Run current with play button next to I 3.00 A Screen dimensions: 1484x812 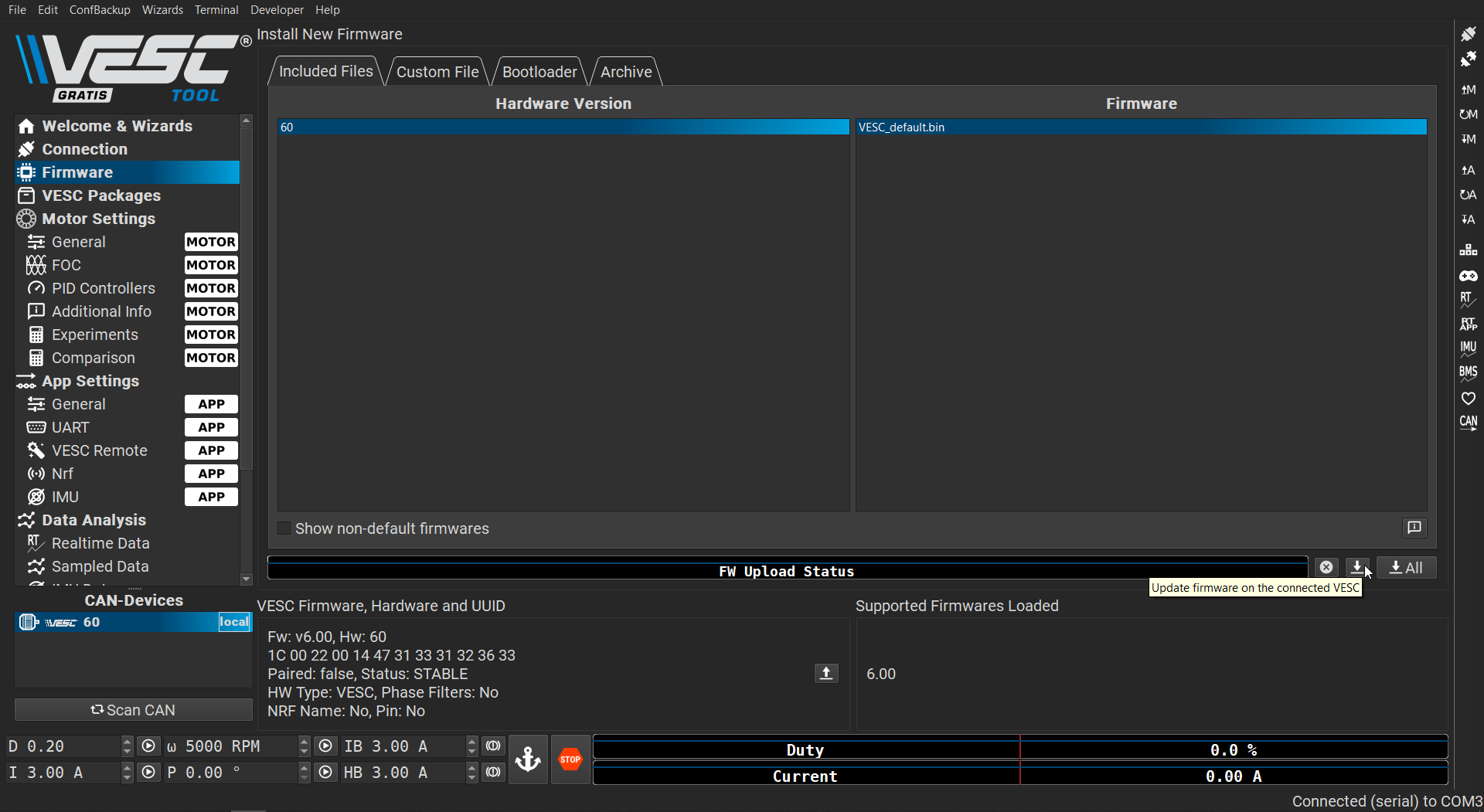[x=148, y=773]
